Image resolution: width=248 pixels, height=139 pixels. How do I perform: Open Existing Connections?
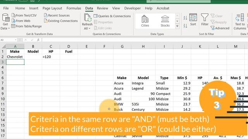61,21
